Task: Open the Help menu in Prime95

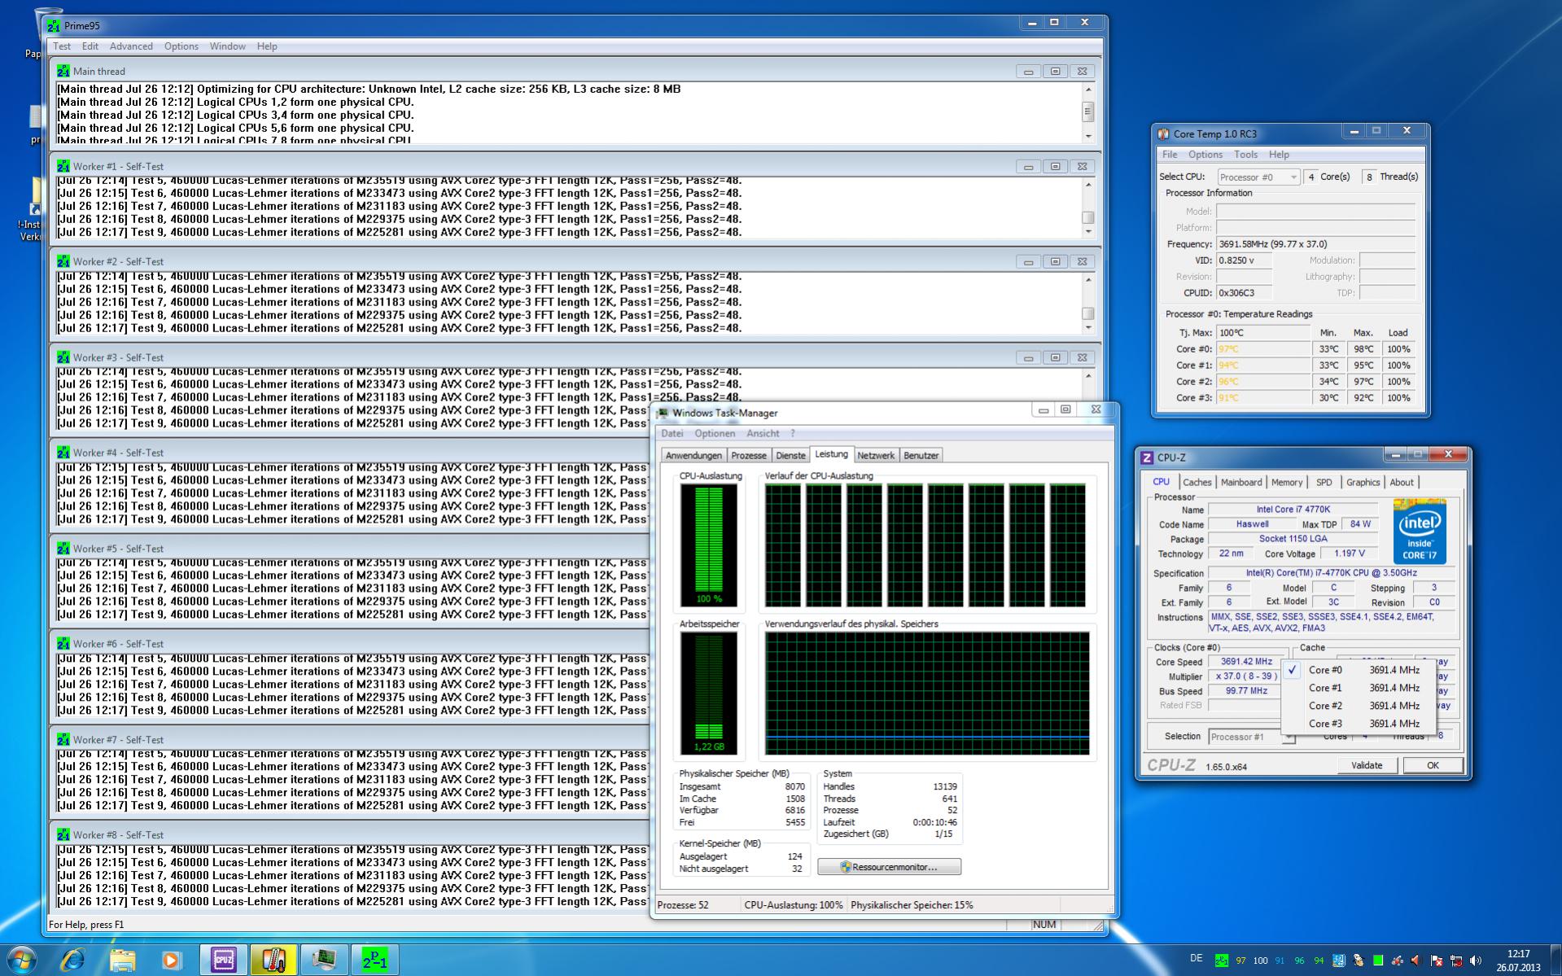Action: click(x=267, y=46)
